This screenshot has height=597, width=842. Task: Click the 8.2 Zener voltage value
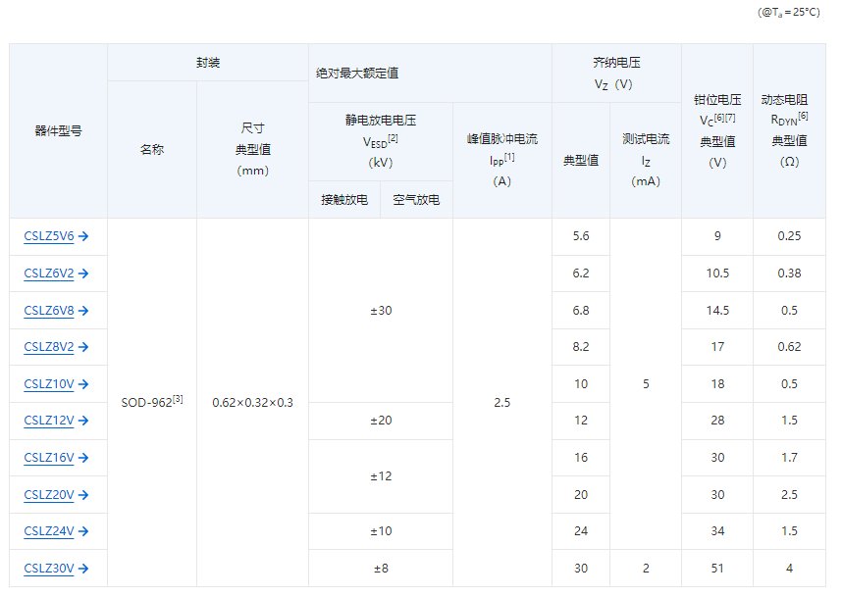click(581, 347)
